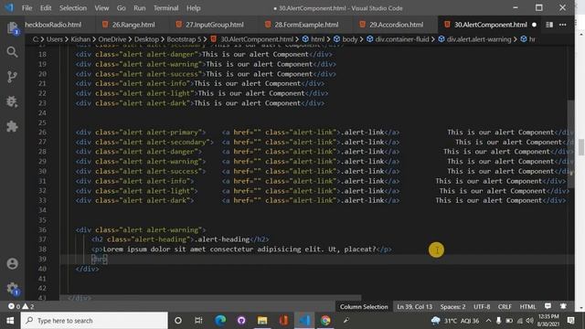The height and width of the screenshot is (329, 585).
Task: Open the Edit menu
Action: [46, 8]
